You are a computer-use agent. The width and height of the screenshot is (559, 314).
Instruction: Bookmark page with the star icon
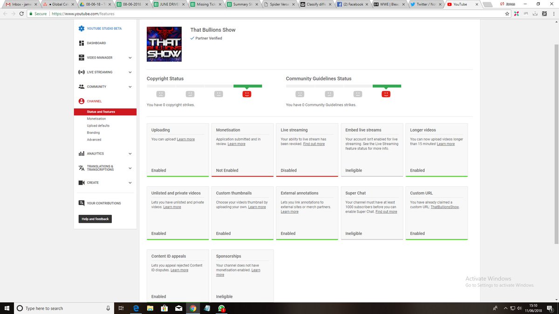(507, 14)
